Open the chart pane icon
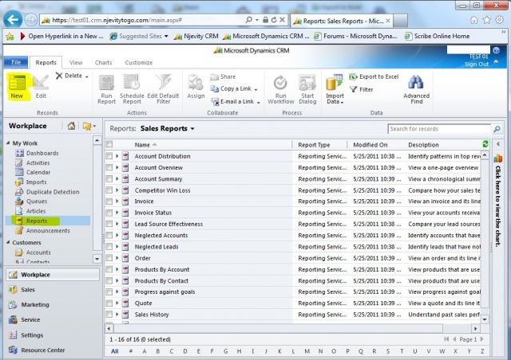 coord(497,158)
